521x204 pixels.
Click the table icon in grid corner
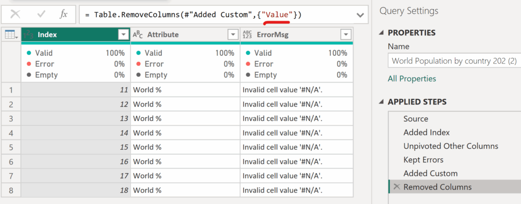[10, 35]
